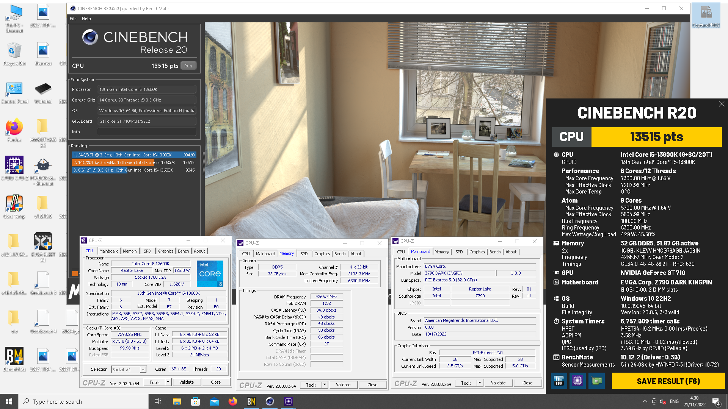The width and height of the screenshot is (728, 409).
Task: Select ranking entry 14C/20T with score 13515
Action: click(134, 162)
